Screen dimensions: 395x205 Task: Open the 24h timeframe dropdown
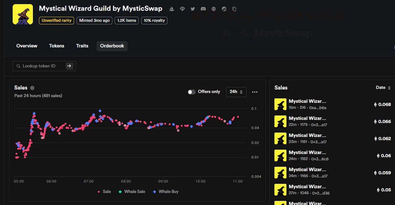point(236,92)
